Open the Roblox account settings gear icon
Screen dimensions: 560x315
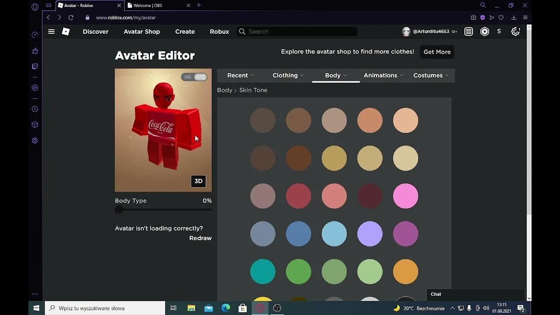click(x=515, y=31)
